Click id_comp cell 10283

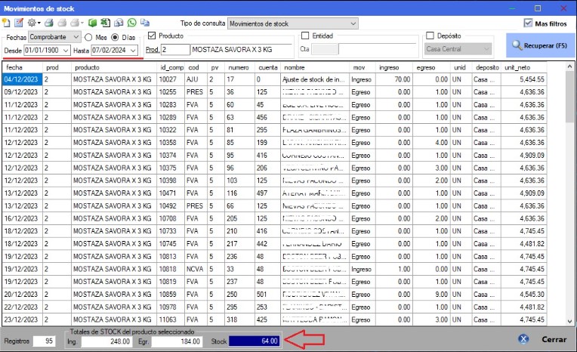171,104
